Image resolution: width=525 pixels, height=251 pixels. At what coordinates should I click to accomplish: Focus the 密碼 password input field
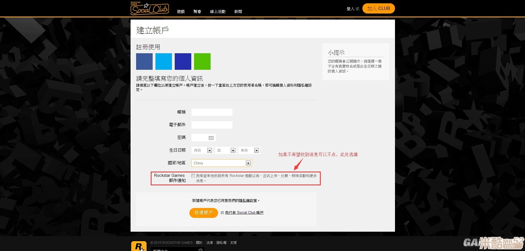click(204, 138)
